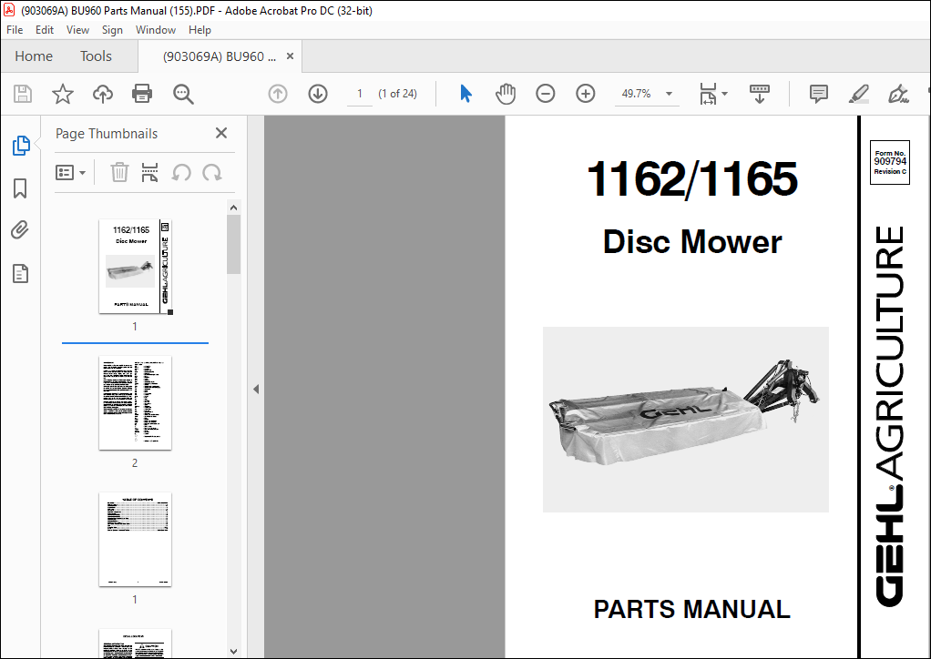
Task: Open the Window menu
Action: 156,30
